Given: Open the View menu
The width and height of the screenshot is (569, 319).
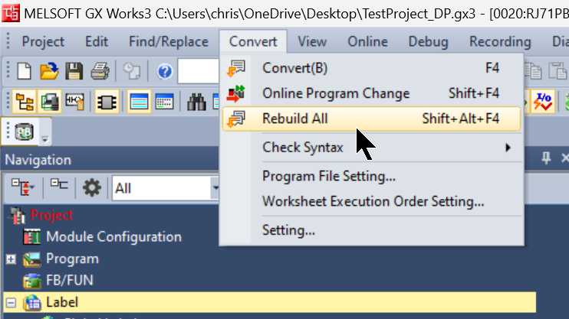Looking at the screenshot, I should [x=312, y=41].
